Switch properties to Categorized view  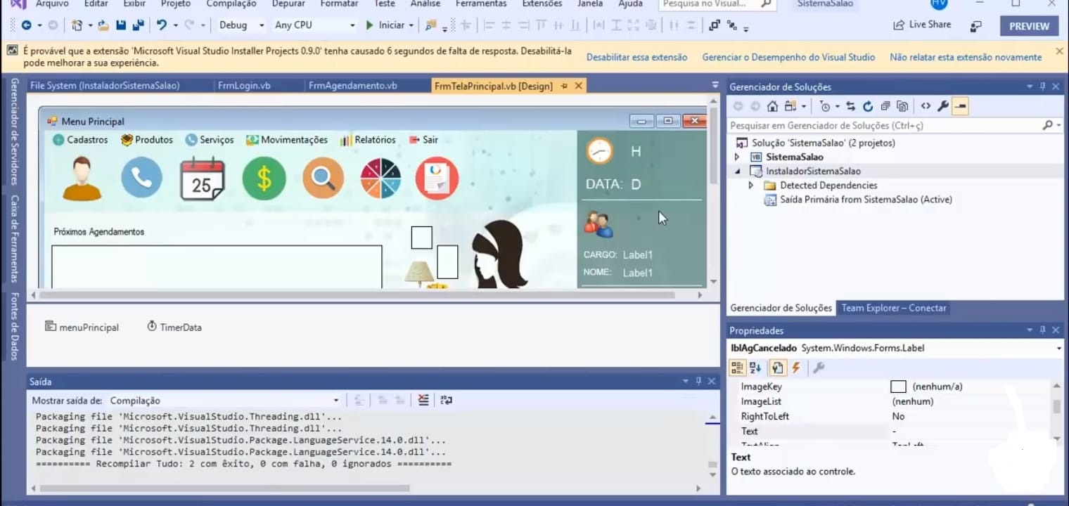tap(737, 368)
